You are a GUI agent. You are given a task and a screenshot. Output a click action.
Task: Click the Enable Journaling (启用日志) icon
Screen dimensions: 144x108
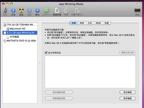pos(47,10)
